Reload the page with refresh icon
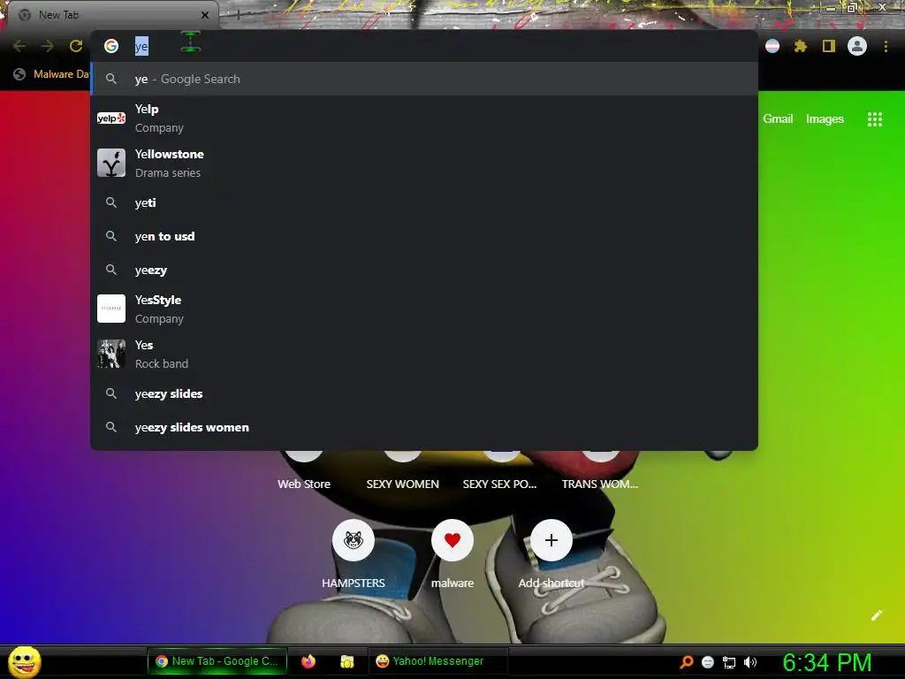The image size is (905, 679). tap(76, 46)
